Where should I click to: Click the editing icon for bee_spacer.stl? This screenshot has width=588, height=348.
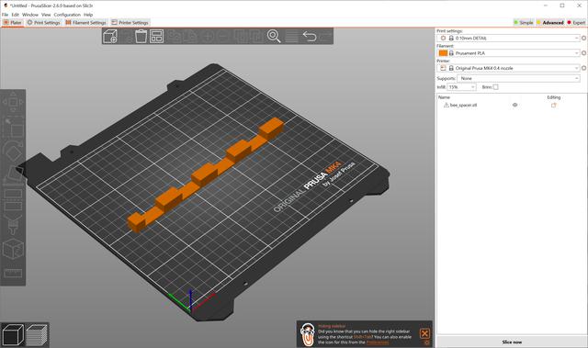click(x=553, y=106)
